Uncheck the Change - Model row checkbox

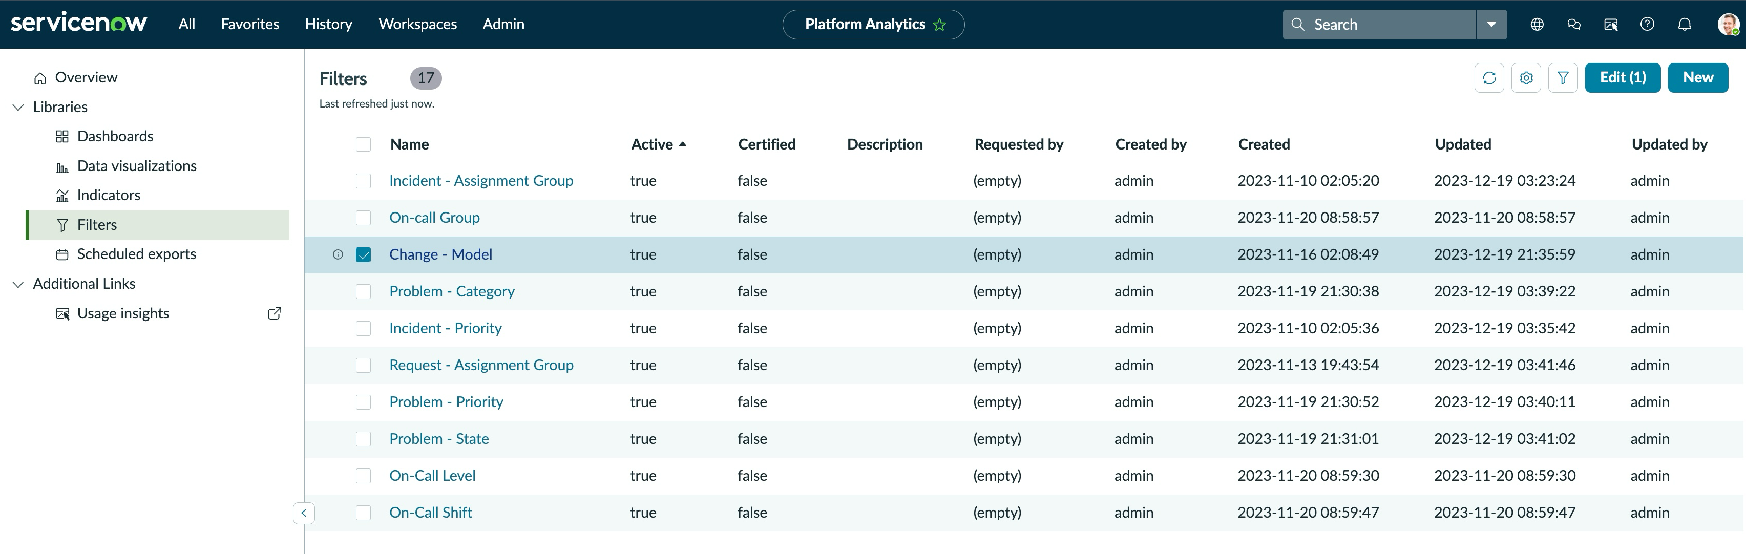(363, 254)
